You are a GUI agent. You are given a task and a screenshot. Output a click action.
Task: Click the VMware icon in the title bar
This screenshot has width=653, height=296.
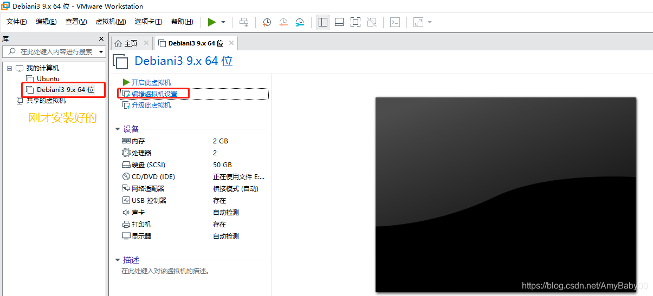6,6
